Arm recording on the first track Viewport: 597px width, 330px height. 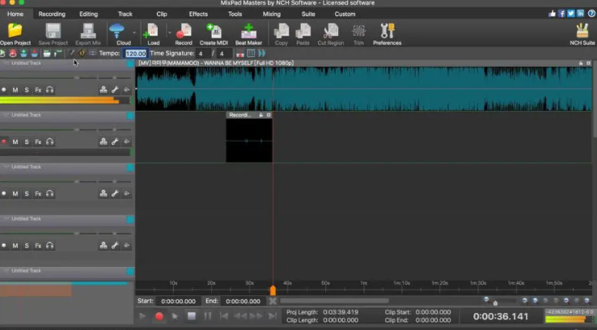pyautogui.click(x=4, y=90)
